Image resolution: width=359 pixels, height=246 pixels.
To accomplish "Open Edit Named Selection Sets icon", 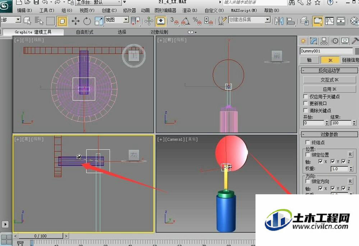I will (x=222, y=21).
